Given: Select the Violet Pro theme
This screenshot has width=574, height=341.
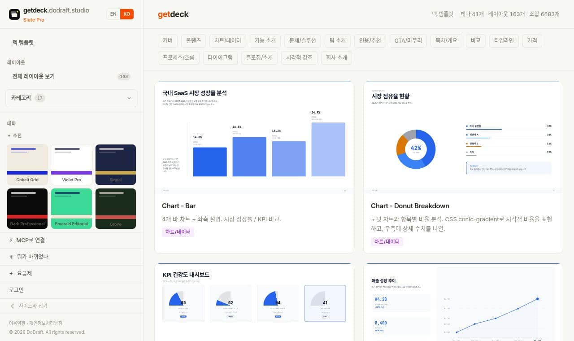Looking at the screenshot, I should click(71, 165).
